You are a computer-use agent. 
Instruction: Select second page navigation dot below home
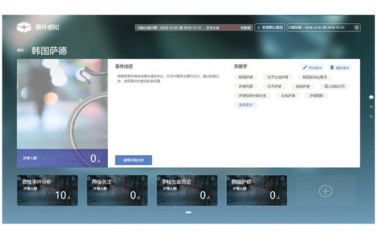tap(371, 106)
